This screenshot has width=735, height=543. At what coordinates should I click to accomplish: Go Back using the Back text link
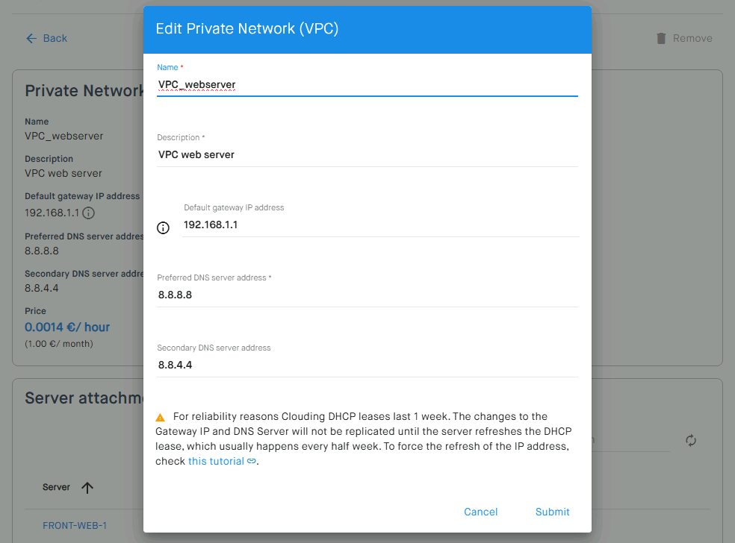point(55,38)
